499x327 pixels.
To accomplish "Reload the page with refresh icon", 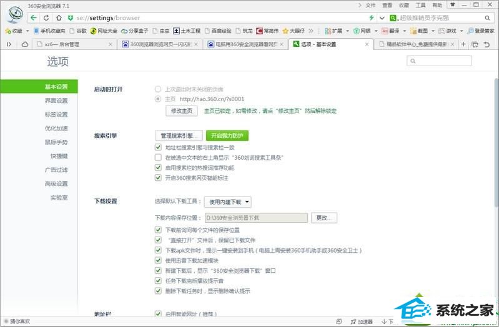I will [46, 18].
